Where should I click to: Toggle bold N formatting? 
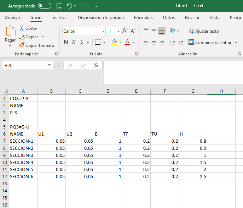point(66,42)
